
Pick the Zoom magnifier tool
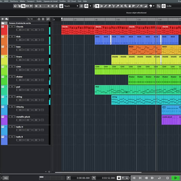[126, 6]
